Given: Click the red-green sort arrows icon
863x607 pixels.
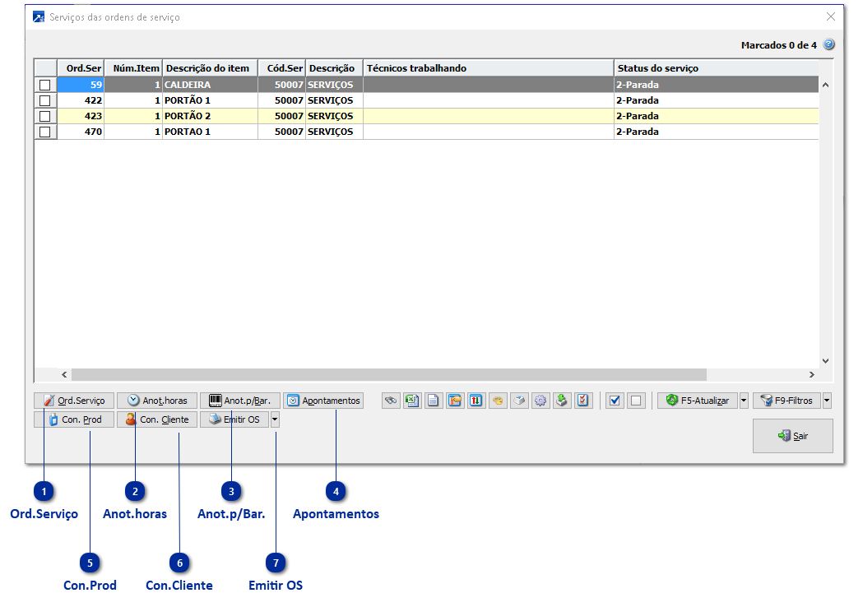Looking at the screenshot, I should pos(476,401).
